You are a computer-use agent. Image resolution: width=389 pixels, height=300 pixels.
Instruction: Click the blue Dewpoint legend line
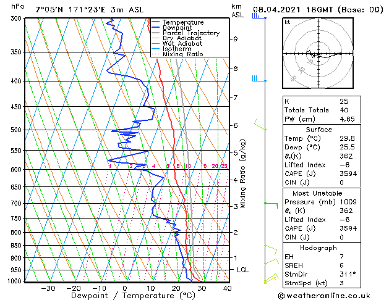155,28
